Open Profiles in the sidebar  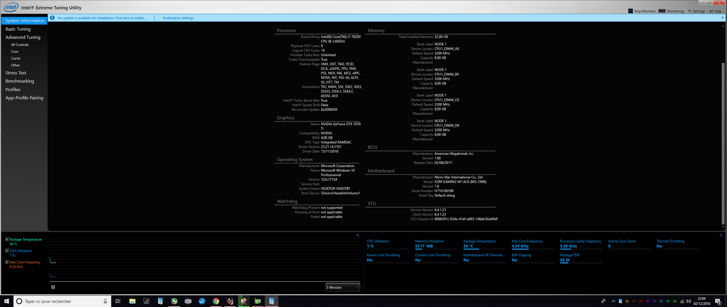click(13, 89)
